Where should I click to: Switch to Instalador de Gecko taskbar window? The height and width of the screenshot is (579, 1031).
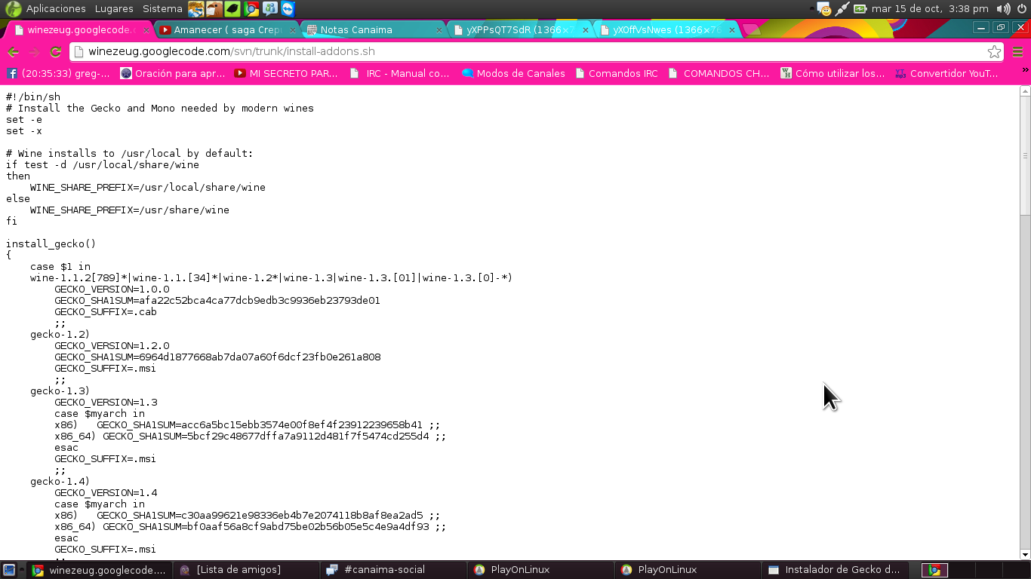pyautogui.click(x=837, y=570)
